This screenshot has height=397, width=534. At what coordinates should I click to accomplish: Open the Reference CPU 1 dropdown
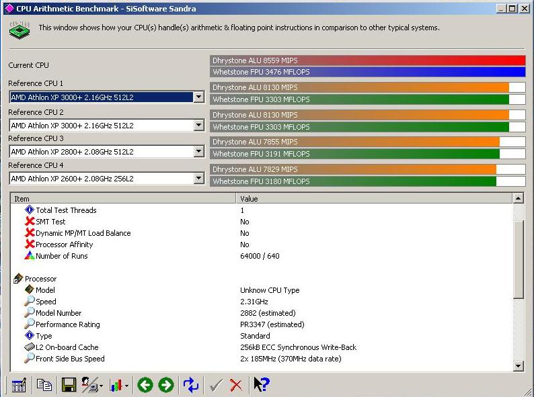point(198,97)
